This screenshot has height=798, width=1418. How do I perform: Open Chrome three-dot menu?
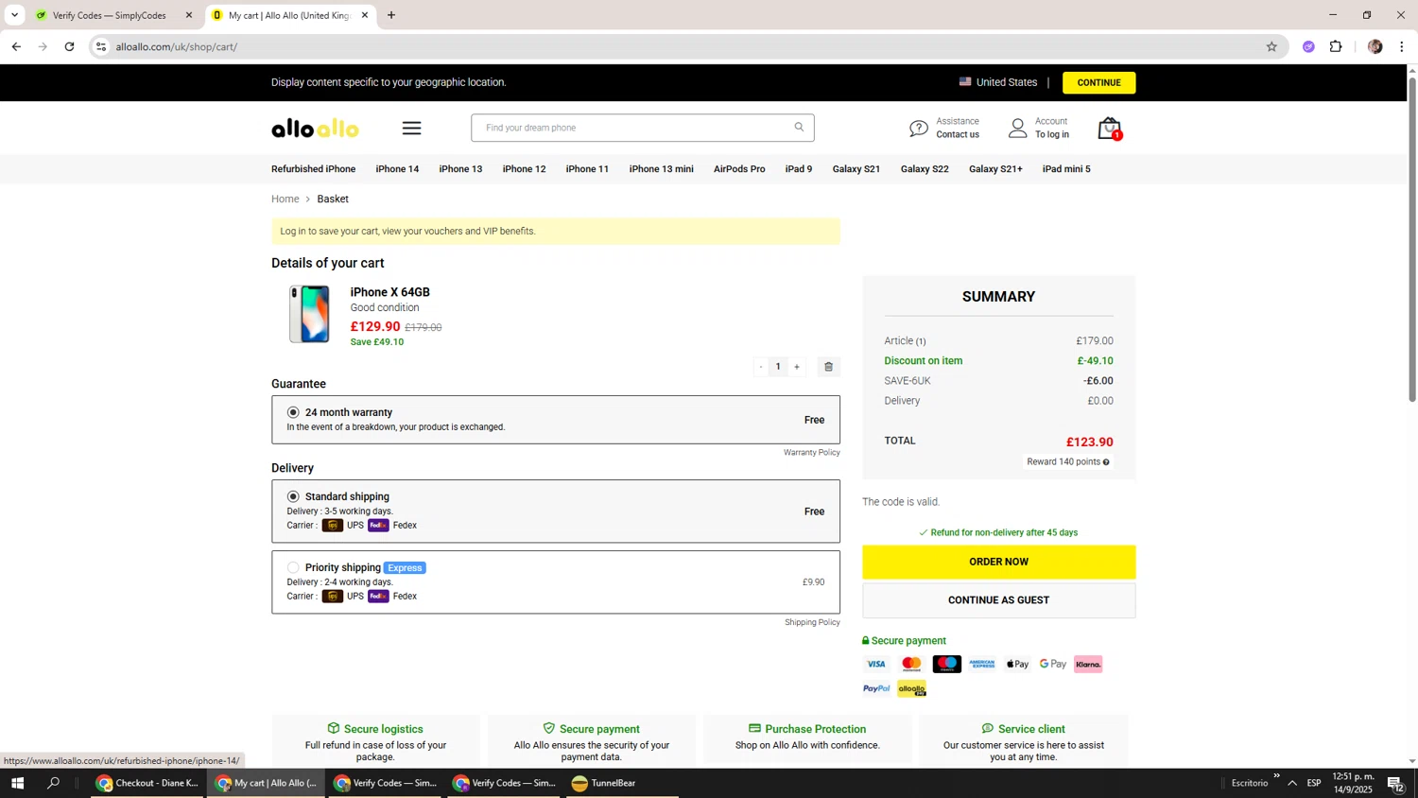tap(1402, 46)
